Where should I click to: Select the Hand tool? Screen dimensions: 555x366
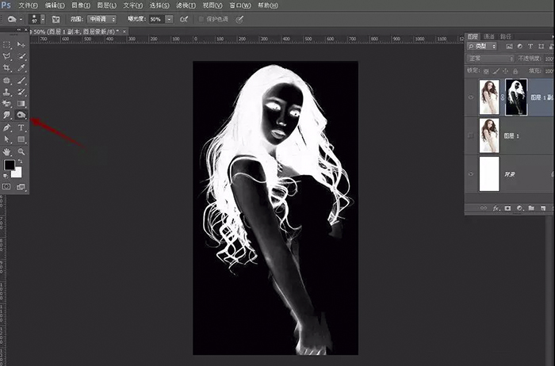7,151
